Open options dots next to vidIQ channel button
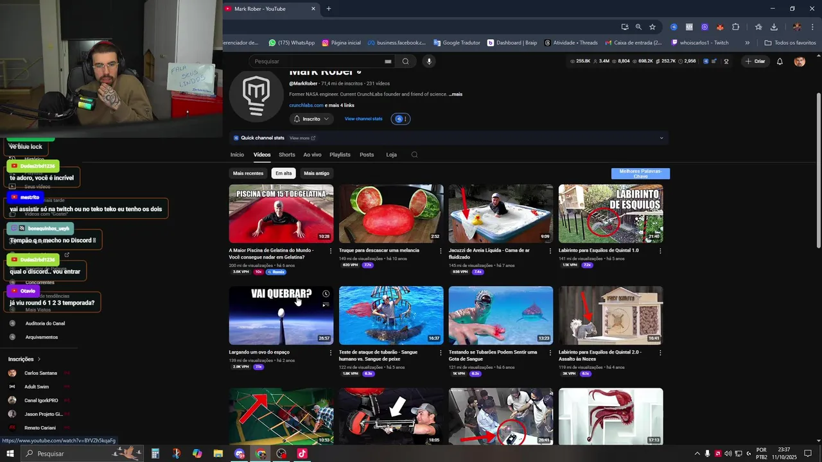 click(x=405, y=119)
